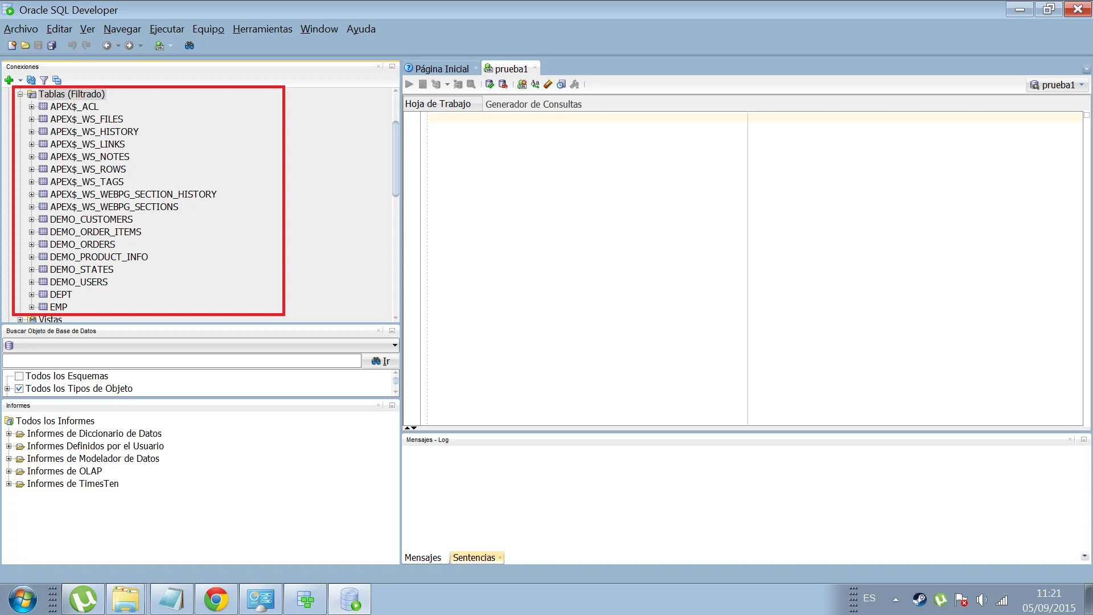Viewport: 1093px width, 615px height.
Task: Collapse the Tablas (Filtrado) node
Action: (20, 95)
